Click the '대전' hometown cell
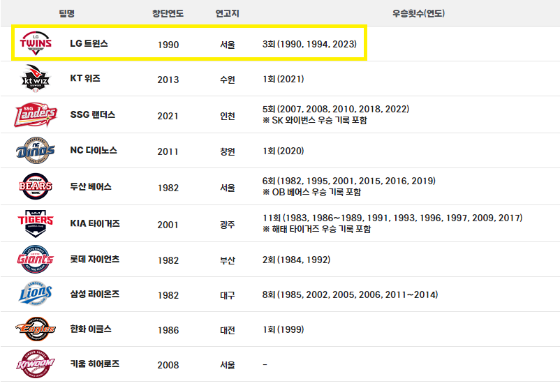 [227, 330]
